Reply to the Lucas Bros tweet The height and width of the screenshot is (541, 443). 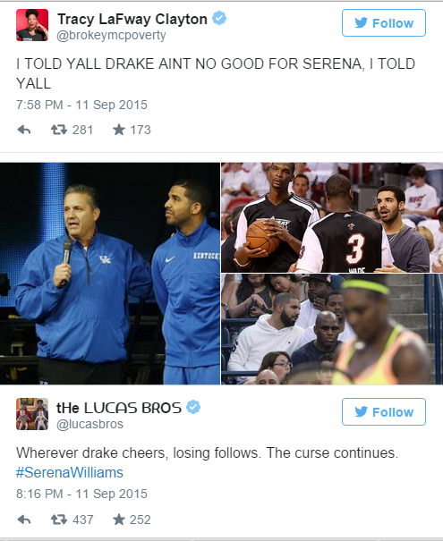[24, 520]
